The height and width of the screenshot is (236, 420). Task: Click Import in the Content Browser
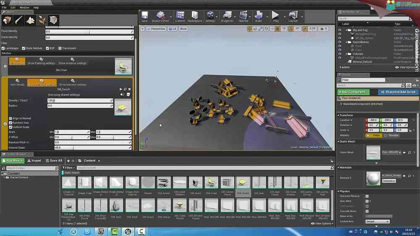click(34, 161)
